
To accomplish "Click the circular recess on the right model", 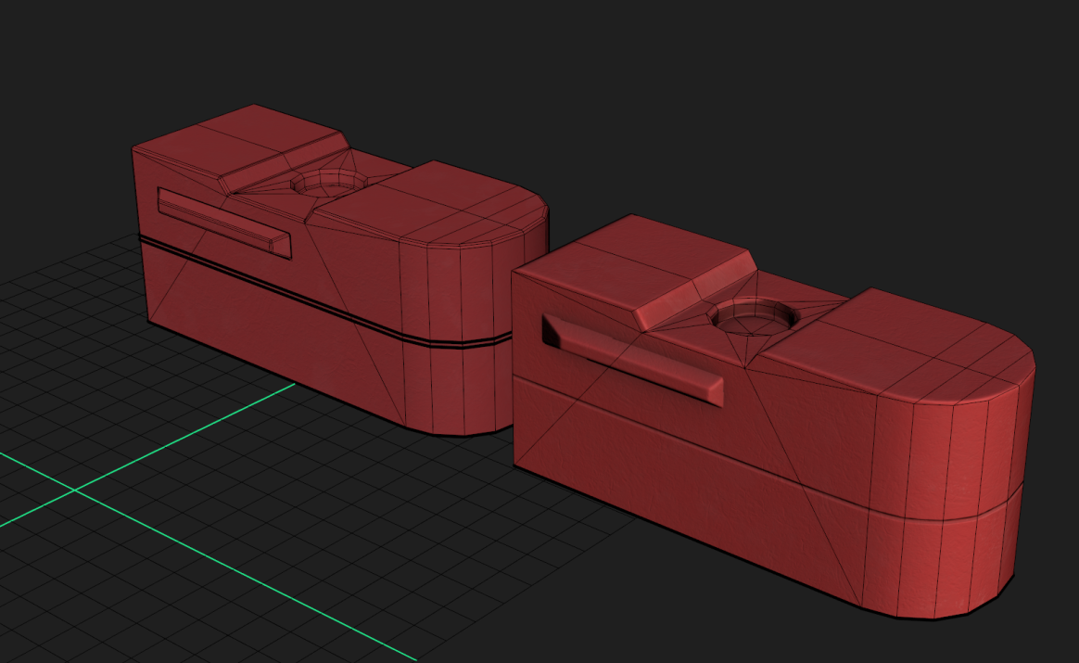I will [x=754, y=317].
